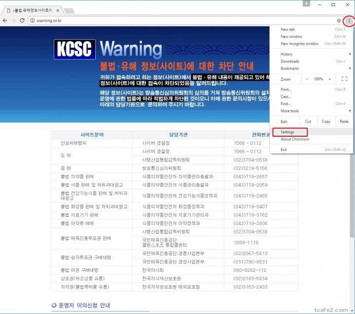The image size is (355, 314).
Task: Decrease zoom with the minus button
Action: click(307, 79)
